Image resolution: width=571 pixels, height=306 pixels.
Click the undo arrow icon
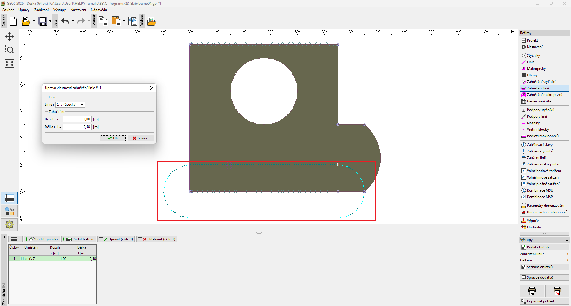(65, 21)
